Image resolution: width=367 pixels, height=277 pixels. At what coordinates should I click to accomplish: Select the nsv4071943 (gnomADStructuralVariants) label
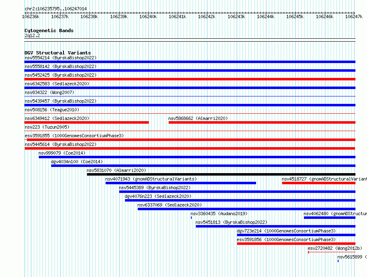[151, 179]
